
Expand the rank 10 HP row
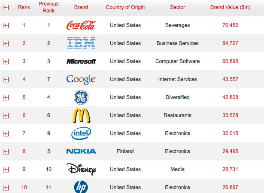tap(6, 187)
